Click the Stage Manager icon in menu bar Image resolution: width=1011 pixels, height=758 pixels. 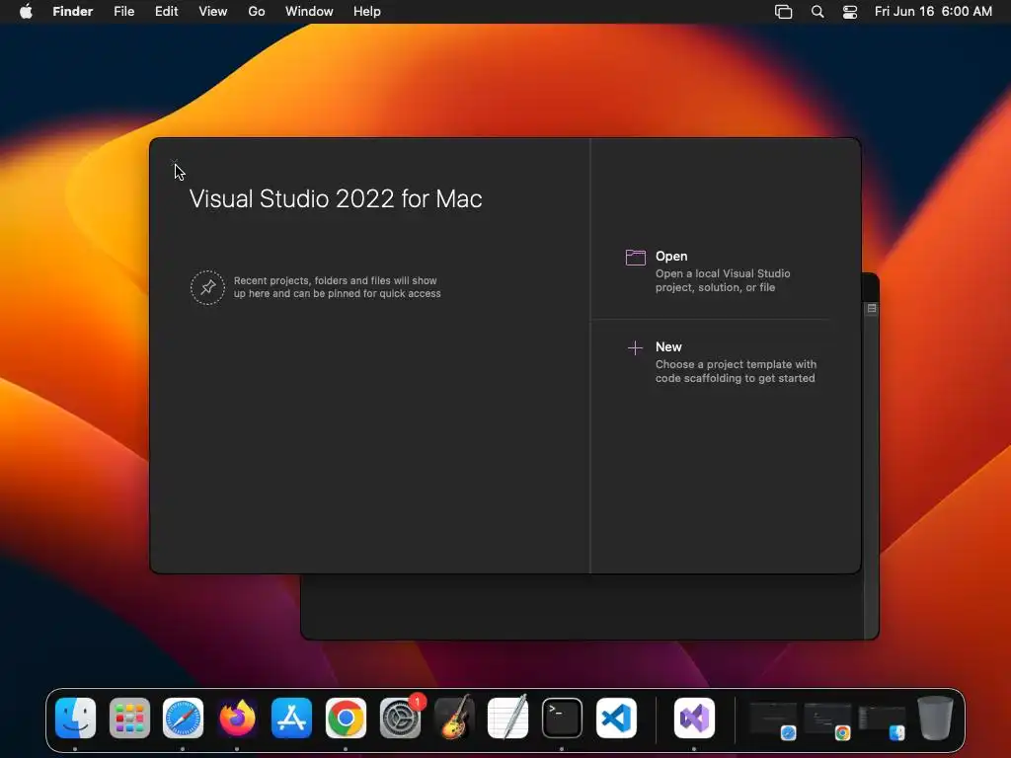[783, 12]
